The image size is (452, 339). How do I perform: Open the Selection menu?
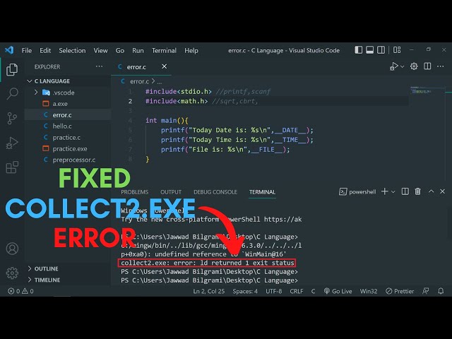[x=72, y=50]
